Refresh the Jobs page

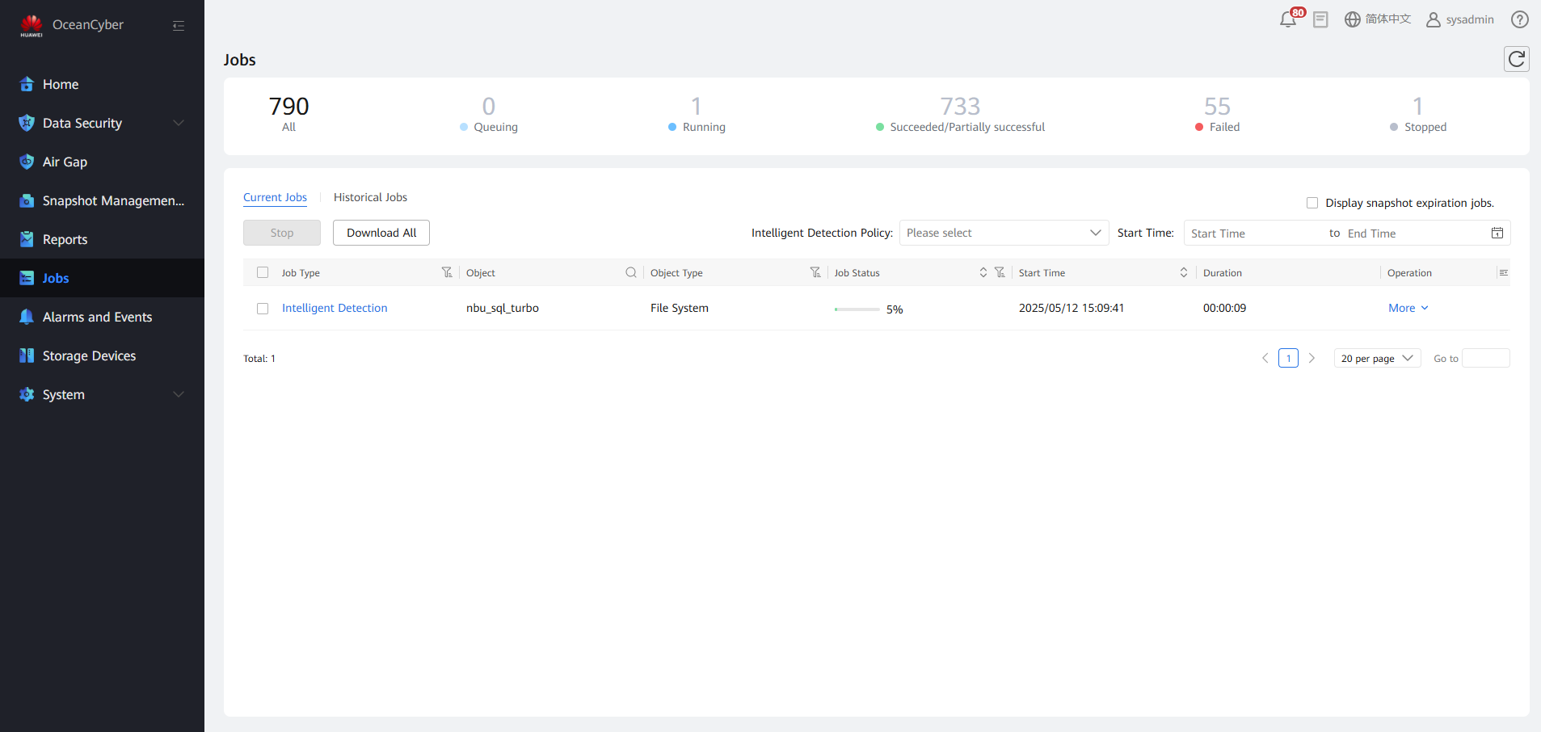click(1516, 59)
